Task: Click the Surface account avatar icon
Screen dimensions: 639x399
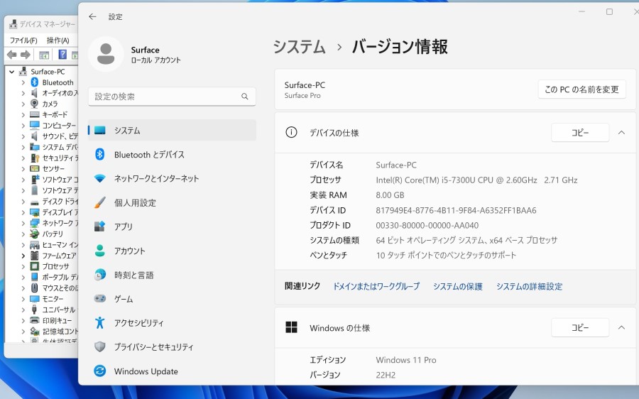Action: point(106,54)
